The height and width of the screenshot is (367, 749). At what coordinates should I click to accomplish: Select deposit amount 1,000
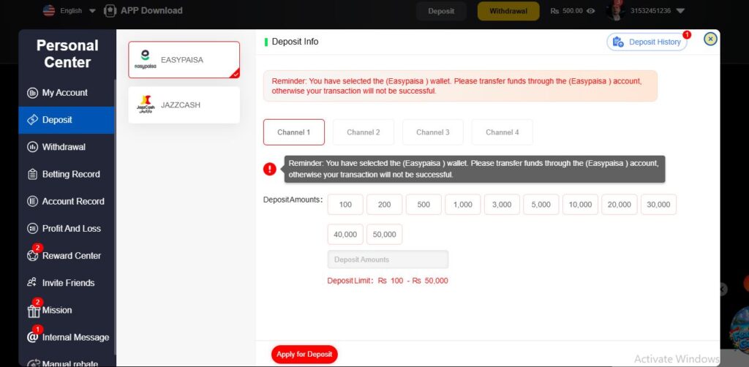pos(463,204)
